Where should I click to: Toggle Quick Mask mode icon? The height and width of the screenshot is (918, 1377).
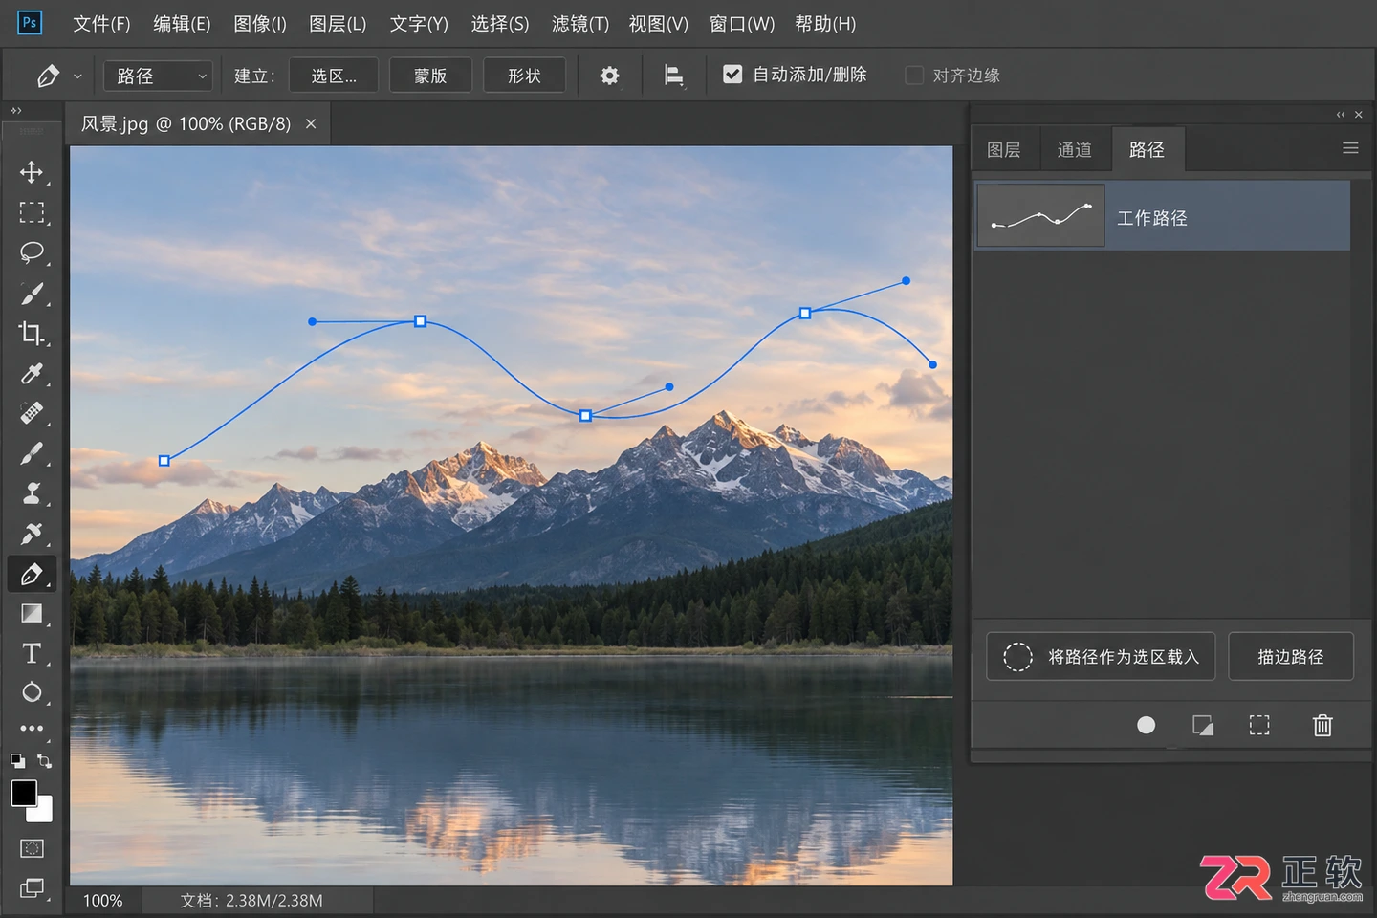(32, 848)
